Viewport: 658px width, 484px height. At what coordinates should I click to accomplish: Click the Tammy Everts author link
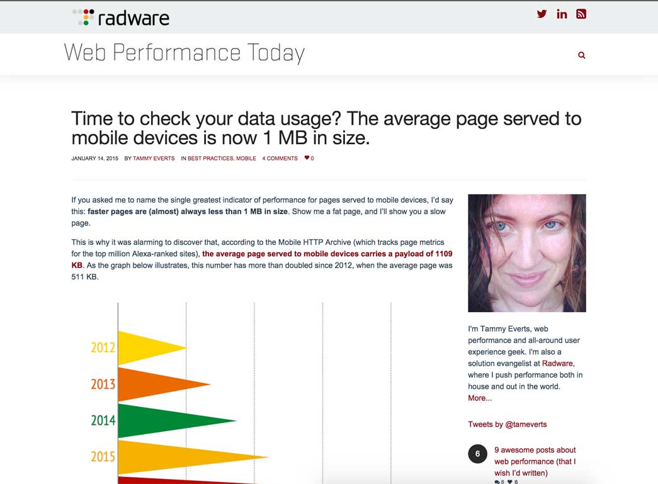pyautogui.click(x=154, y=158)
